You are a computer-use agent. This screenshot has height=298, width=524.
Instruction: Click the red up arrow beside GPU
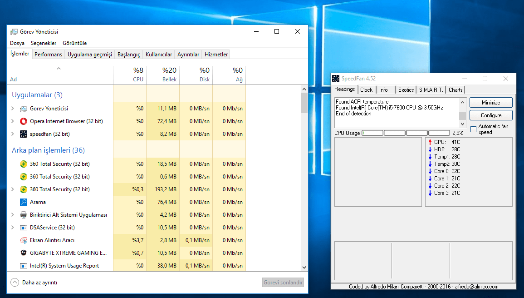[430, 142]
